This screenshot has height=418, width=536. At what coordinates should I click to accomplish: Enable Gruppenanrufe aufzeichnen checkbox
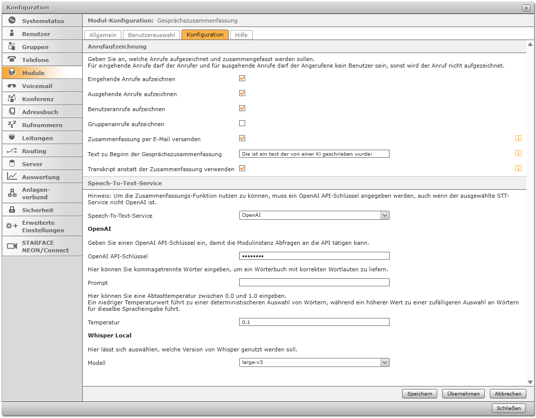click(x=242, y=123)
